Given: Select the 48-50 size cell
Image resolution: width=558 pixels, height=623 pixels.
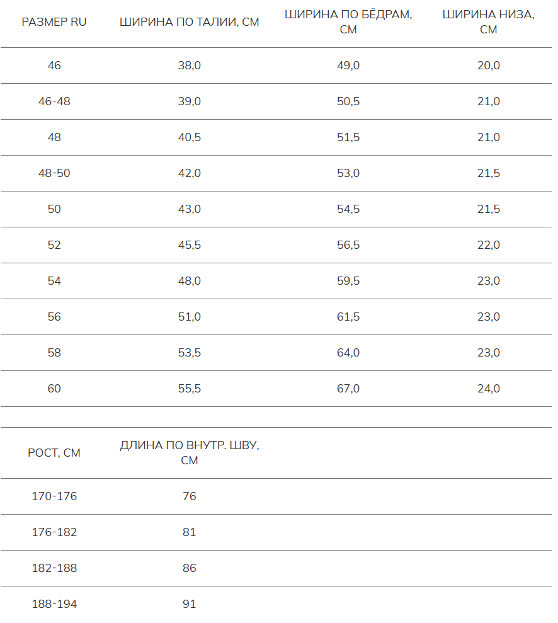Looking at the screenshot, I should tap(54, 173).
